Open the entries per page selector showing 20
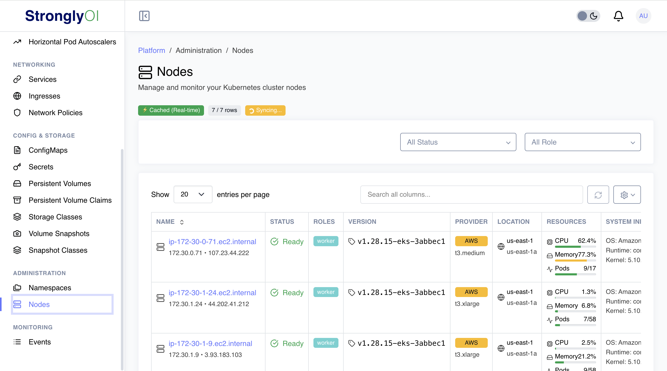The width and height of the screenshot is (667, 371). pyautogui.click(x=193, y=194)
